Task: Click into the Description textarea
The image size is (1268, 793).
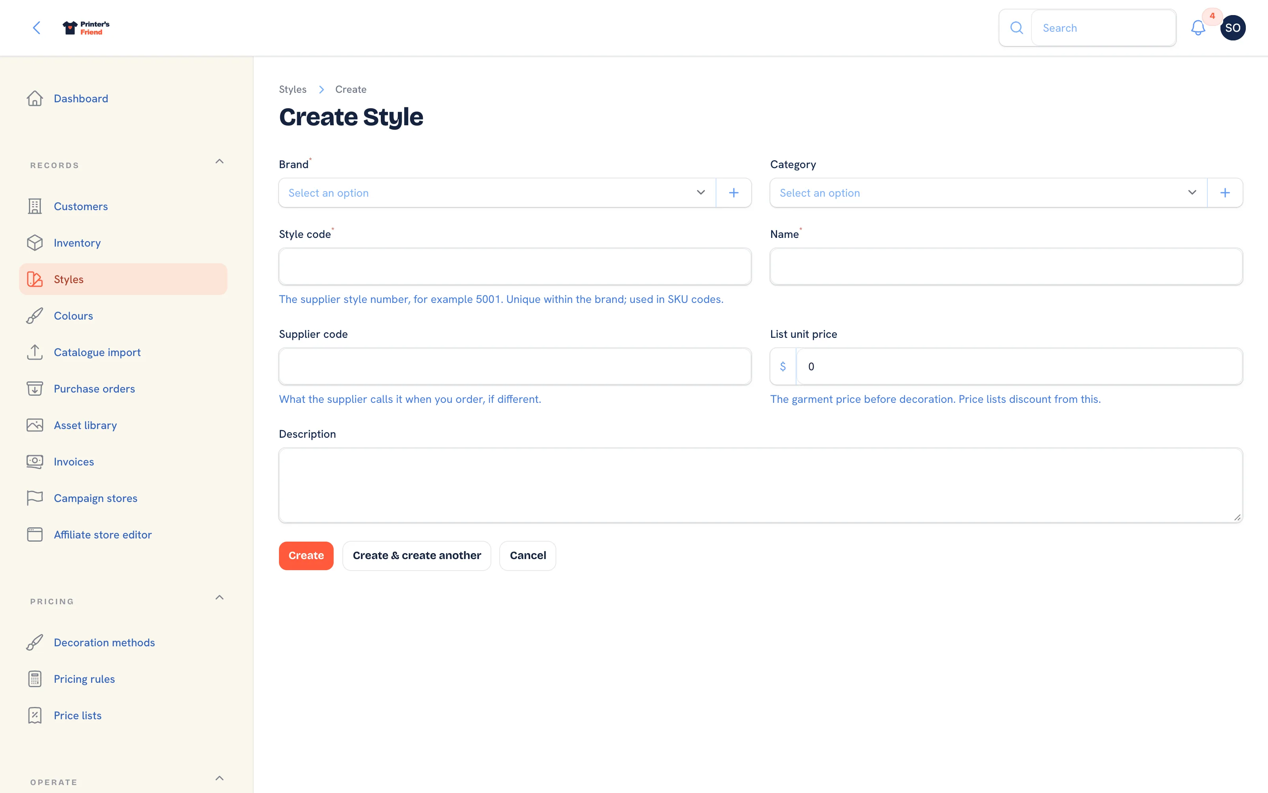Action: coord(760,485)
